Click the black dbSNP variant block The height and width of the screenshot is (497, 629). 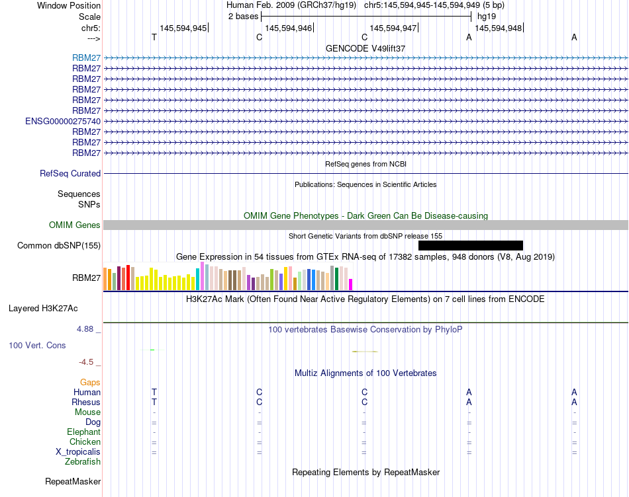point(471,245)
